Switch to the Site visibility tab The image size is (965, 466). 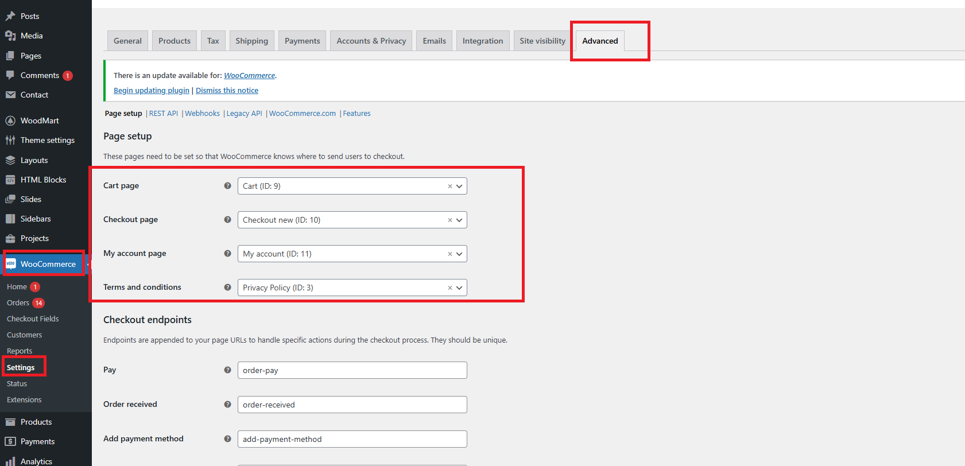(x=542, y=41)
